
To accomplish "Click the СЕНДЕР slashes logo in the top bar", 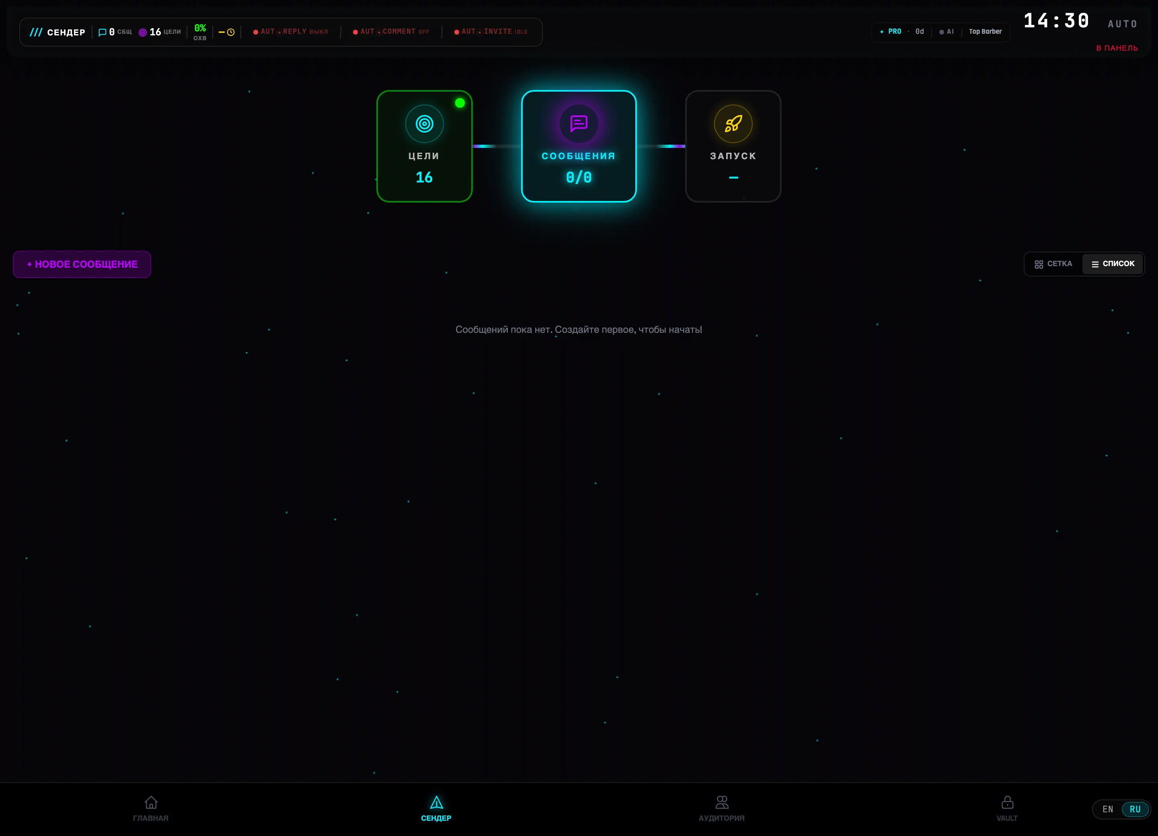I will (36, 32).
